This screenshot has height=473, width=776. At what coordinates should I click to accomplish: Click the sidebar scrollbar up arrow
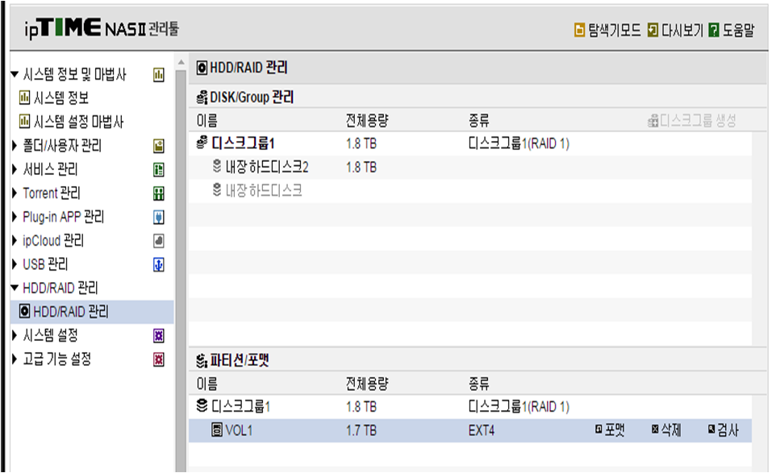[x=181, y=62]
